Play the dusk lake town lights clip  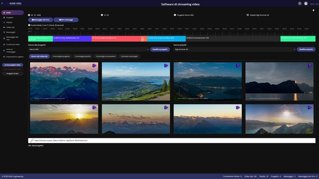pos(238,66)
